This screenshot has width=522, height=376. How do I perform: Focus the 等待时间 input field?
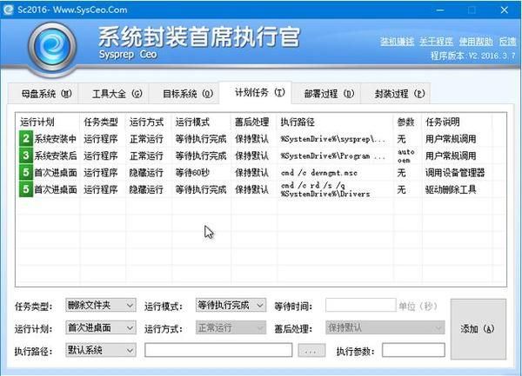point(360,305)
